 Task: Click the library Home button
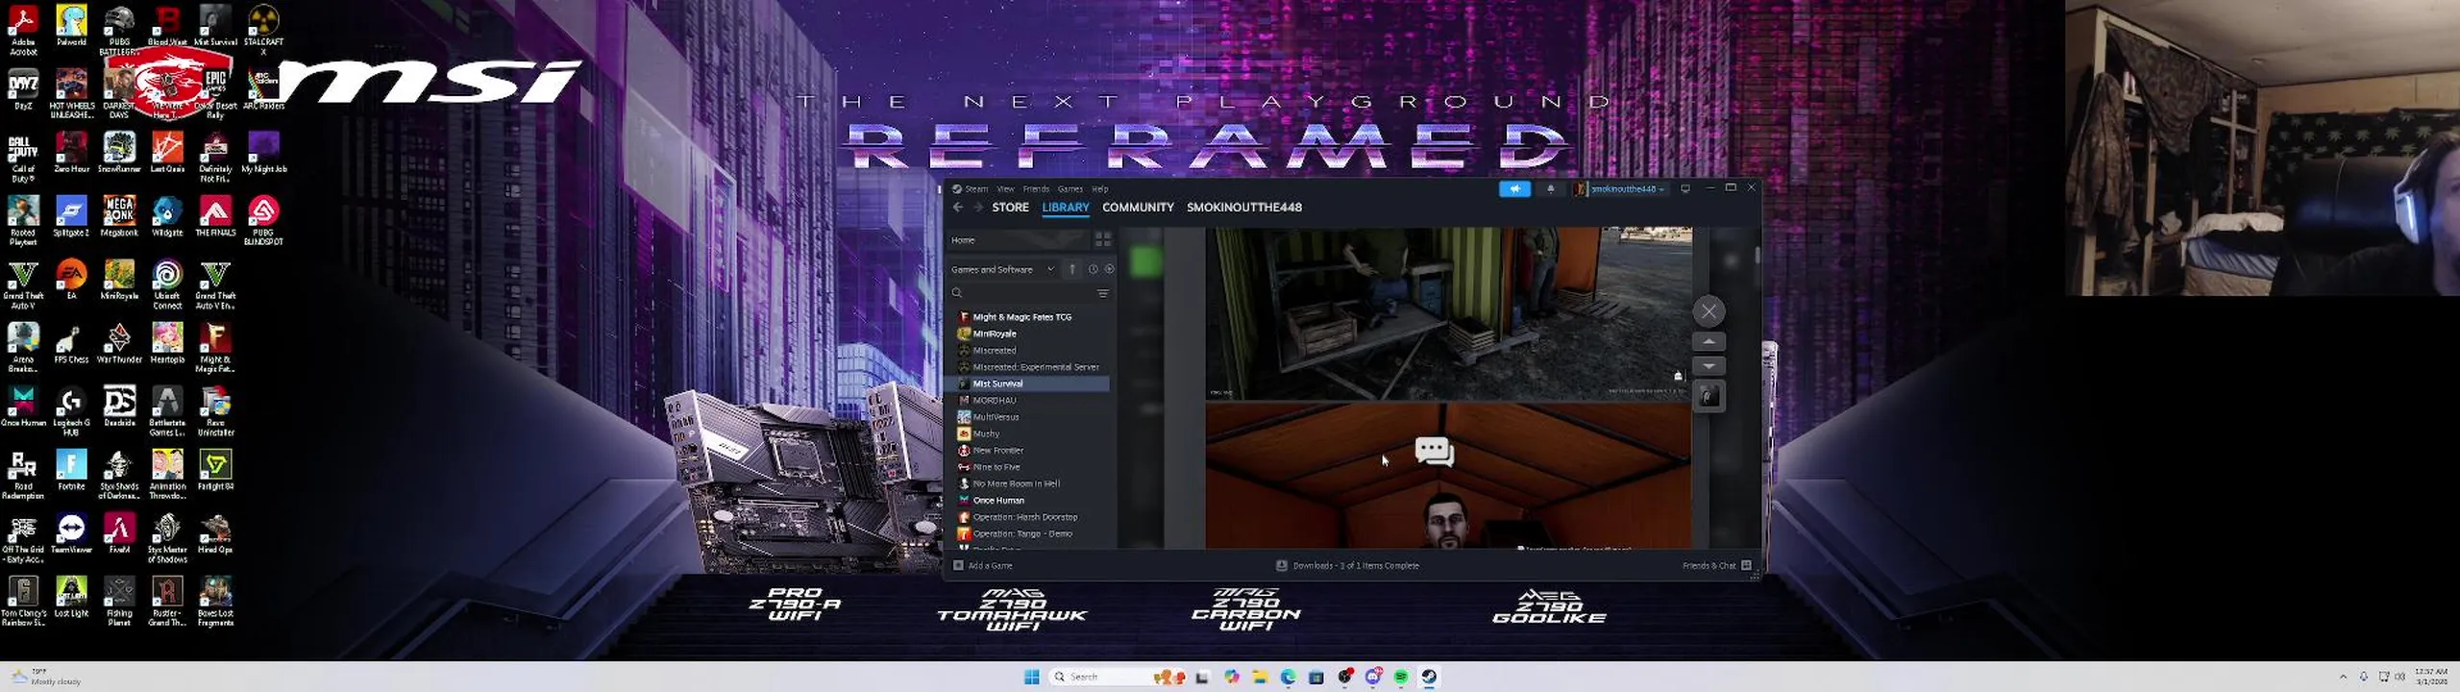click(x=1019, y=240)
